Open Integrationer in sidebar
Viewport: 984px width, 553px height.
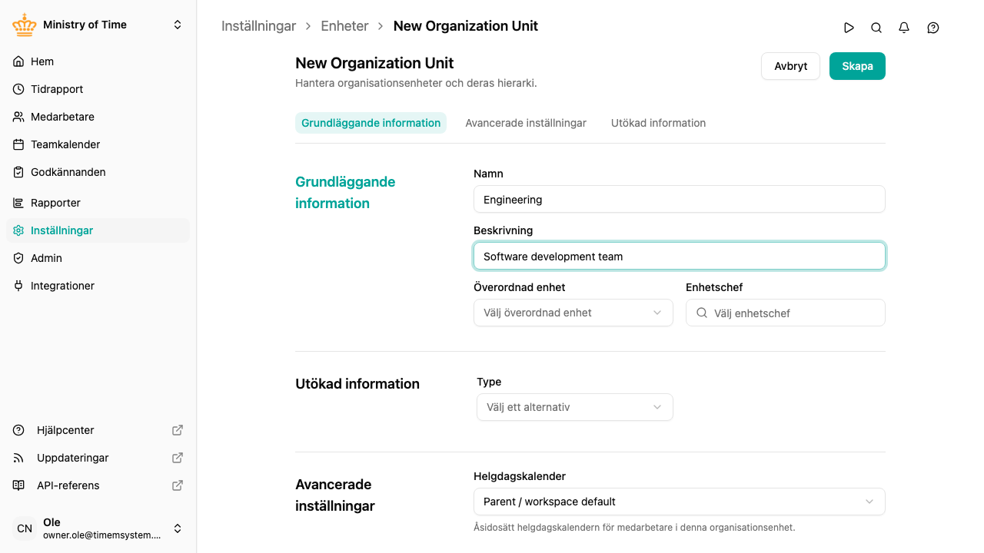pyautogui.click(x=98, y=286)
